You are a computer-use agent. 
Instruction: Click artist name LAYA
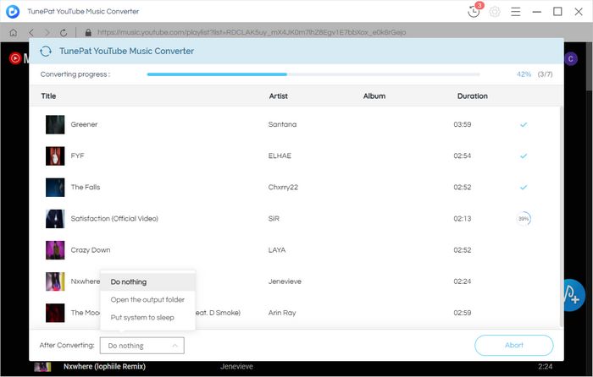(277, 250)
